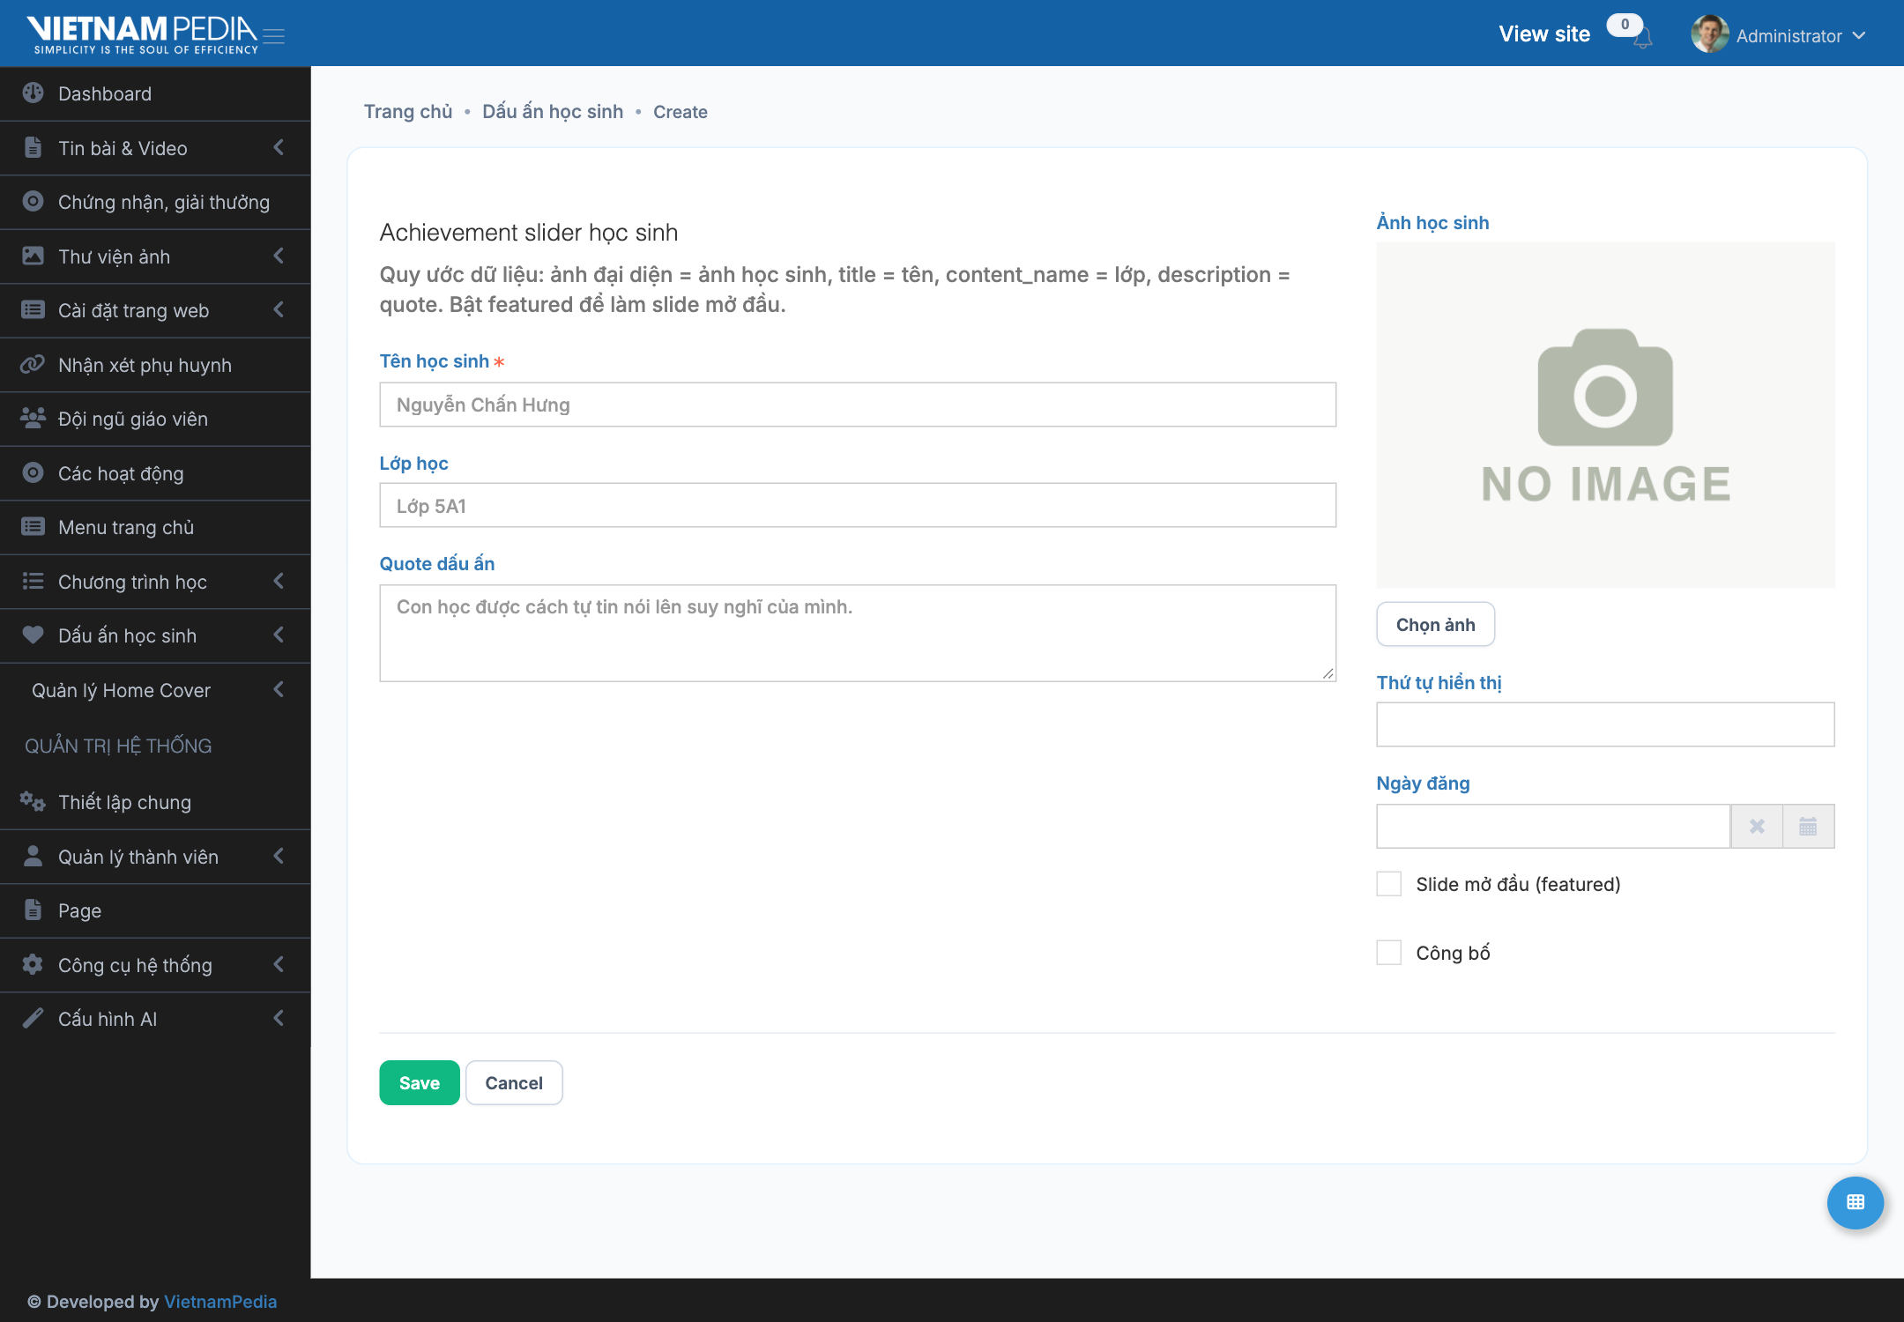The image size is (1904, 1322).
Task: Click the Lớp học input field
Action: click(858, 505)
